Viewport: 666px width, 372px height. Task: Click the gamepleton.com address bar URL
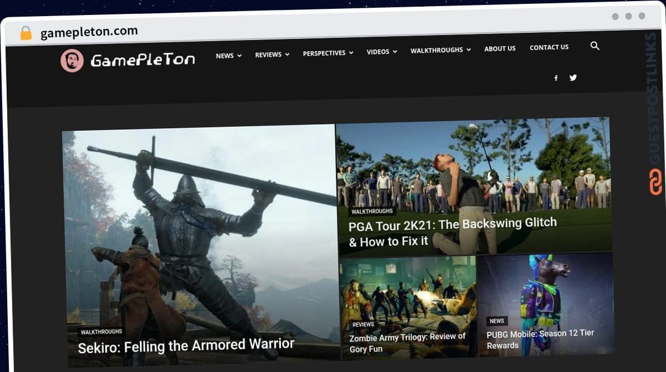click(x=89, y=32)
